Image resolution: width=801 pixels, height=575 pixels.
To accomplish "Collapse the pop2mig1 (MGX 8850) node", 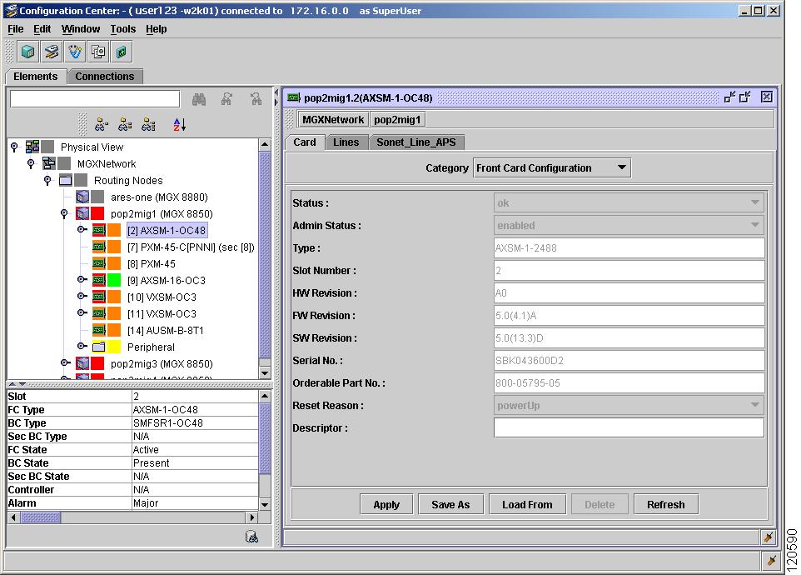I will coord(64,213).
